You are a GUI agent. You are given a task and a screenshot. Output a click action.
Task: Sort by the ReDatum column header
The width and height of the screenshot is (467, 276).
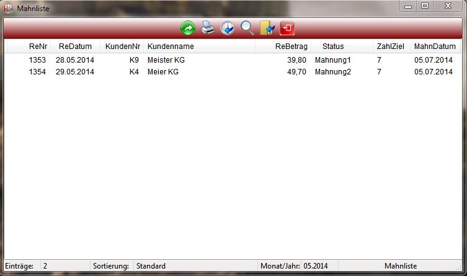pos(75,47)
